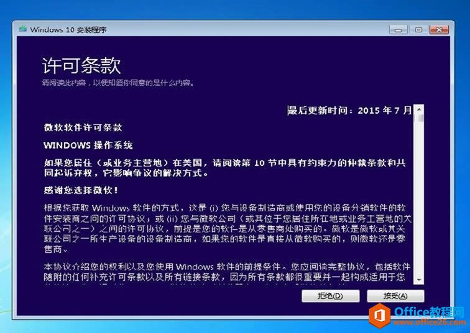Click the paragraph starting 如果您居住
The image size is (470, 333).
225,168
